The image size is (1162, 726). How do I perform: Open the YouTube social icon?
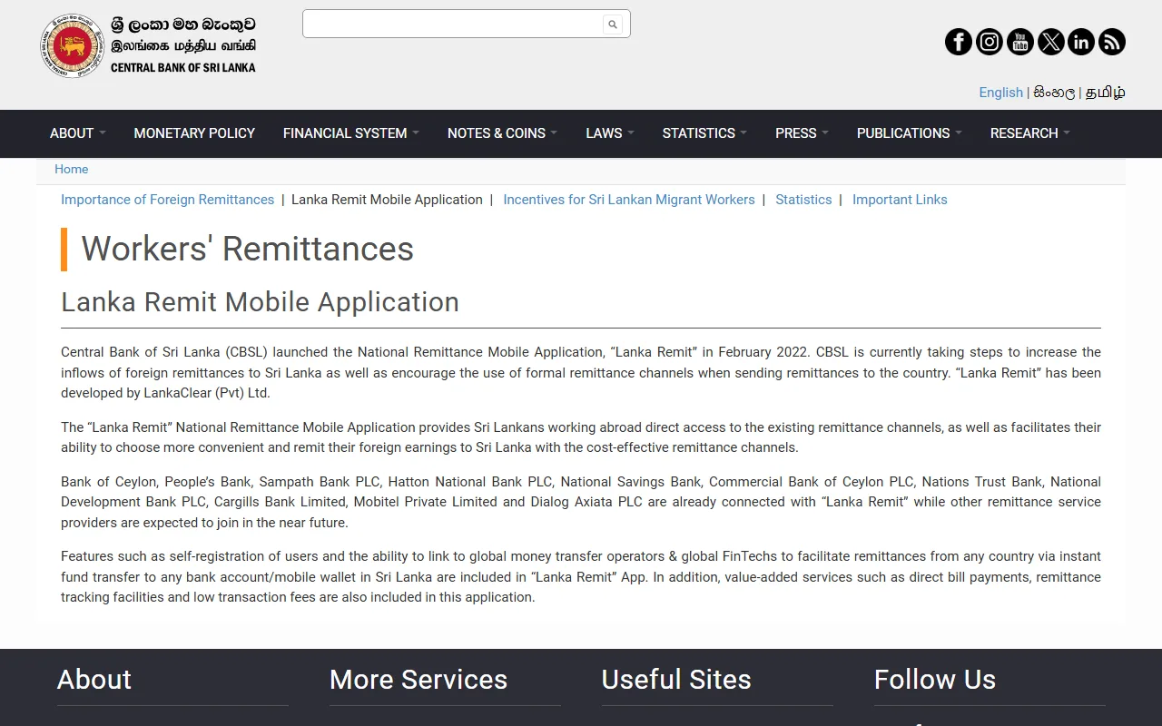(1020, 42)
